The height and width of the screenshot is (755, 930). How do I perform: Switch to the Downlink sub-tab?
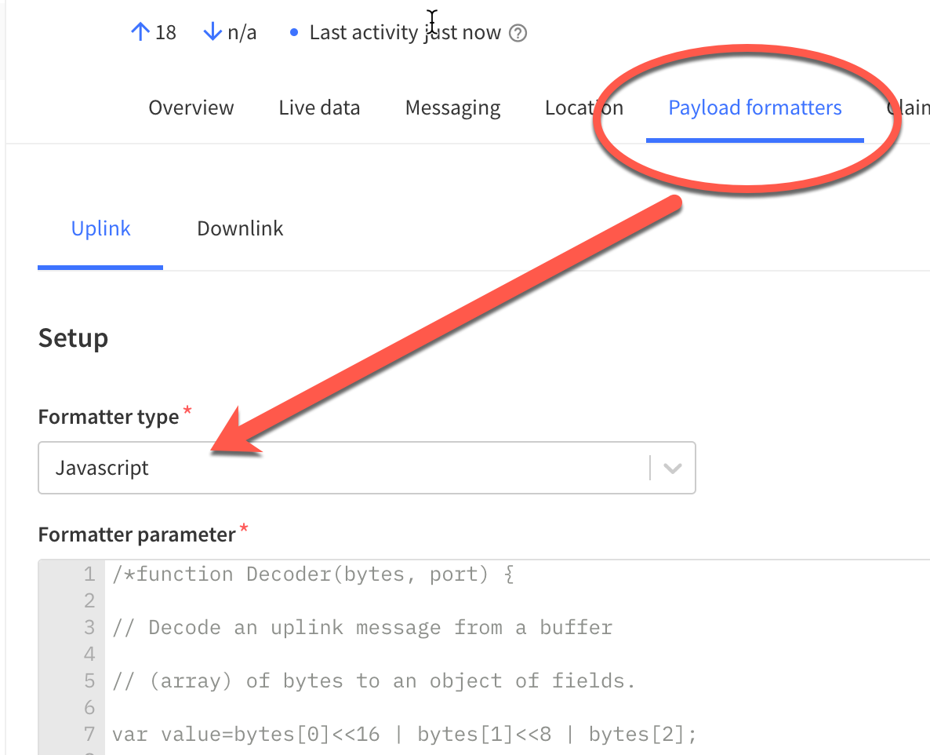click(x=240, y=228)
